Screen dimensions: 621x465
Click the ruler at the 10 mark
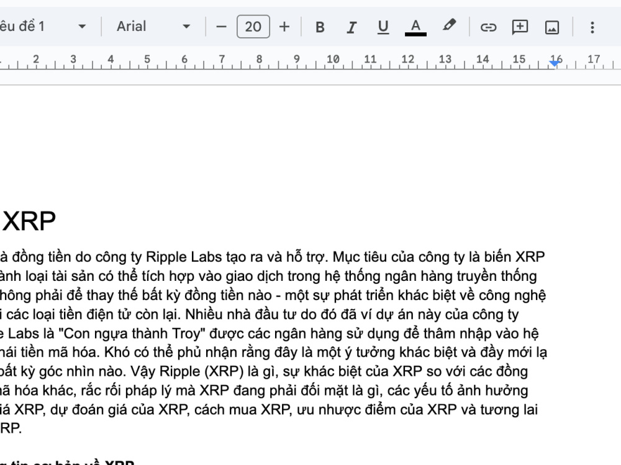[333, 60]
